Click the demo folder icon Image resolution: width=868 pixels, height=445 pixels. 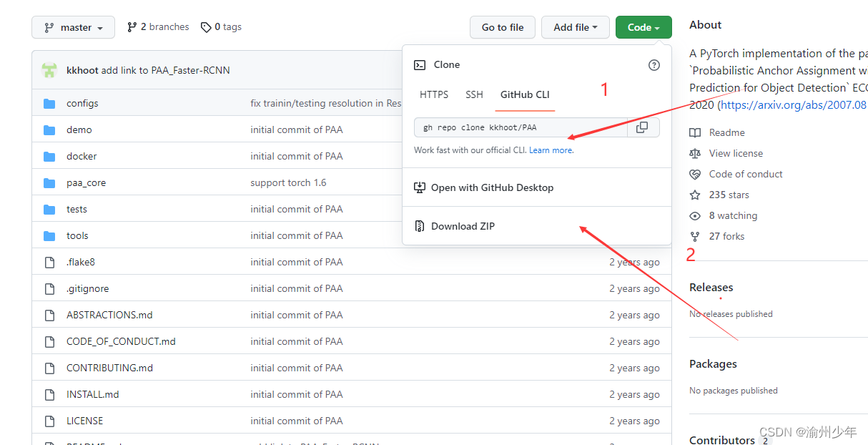[x=49, y=130]
